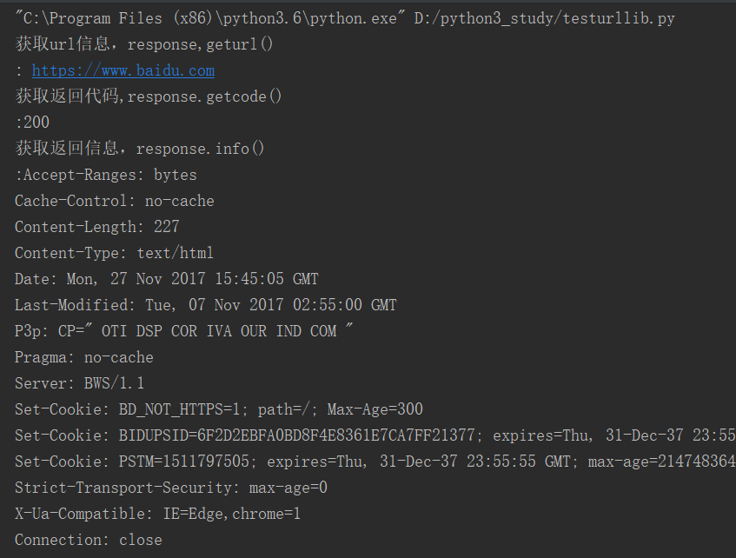Click the :200 status code line

32,123
